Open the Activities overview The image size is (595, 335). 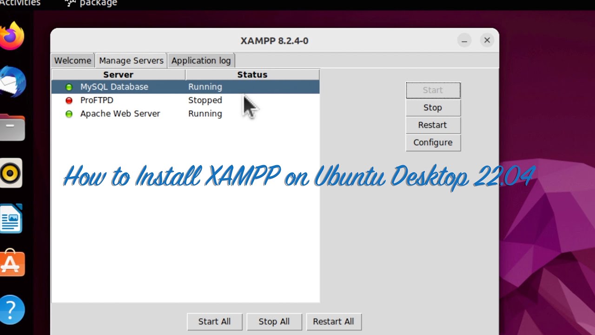coord(20,3)
